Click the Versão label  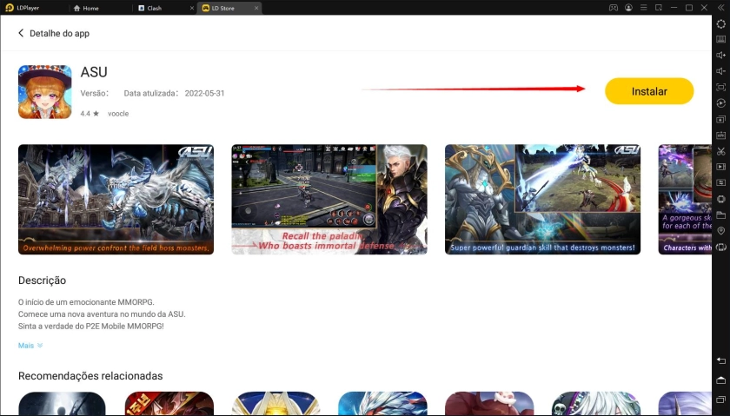click(x=95, y=93)
